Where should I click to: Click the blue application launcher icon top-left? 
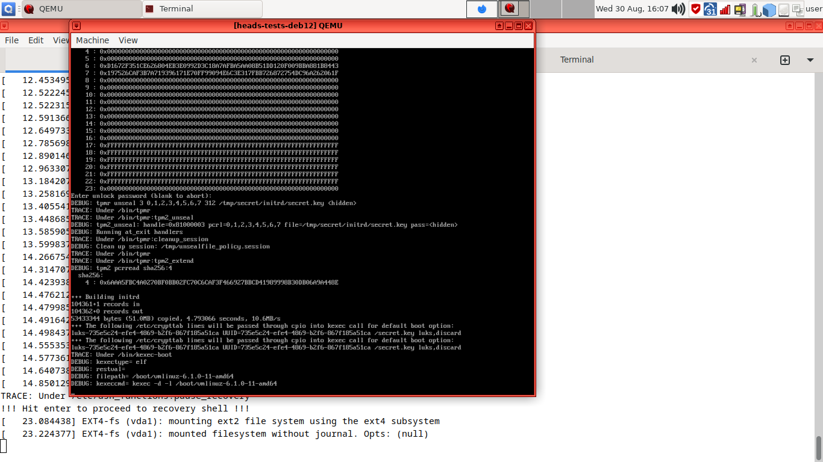click(x=8, y=8)
